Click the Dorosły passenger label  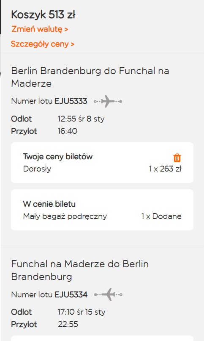pos(37,169)
